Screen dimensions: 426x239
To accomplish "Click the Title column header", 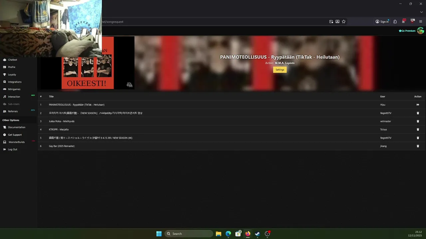I will pos(51,97).
